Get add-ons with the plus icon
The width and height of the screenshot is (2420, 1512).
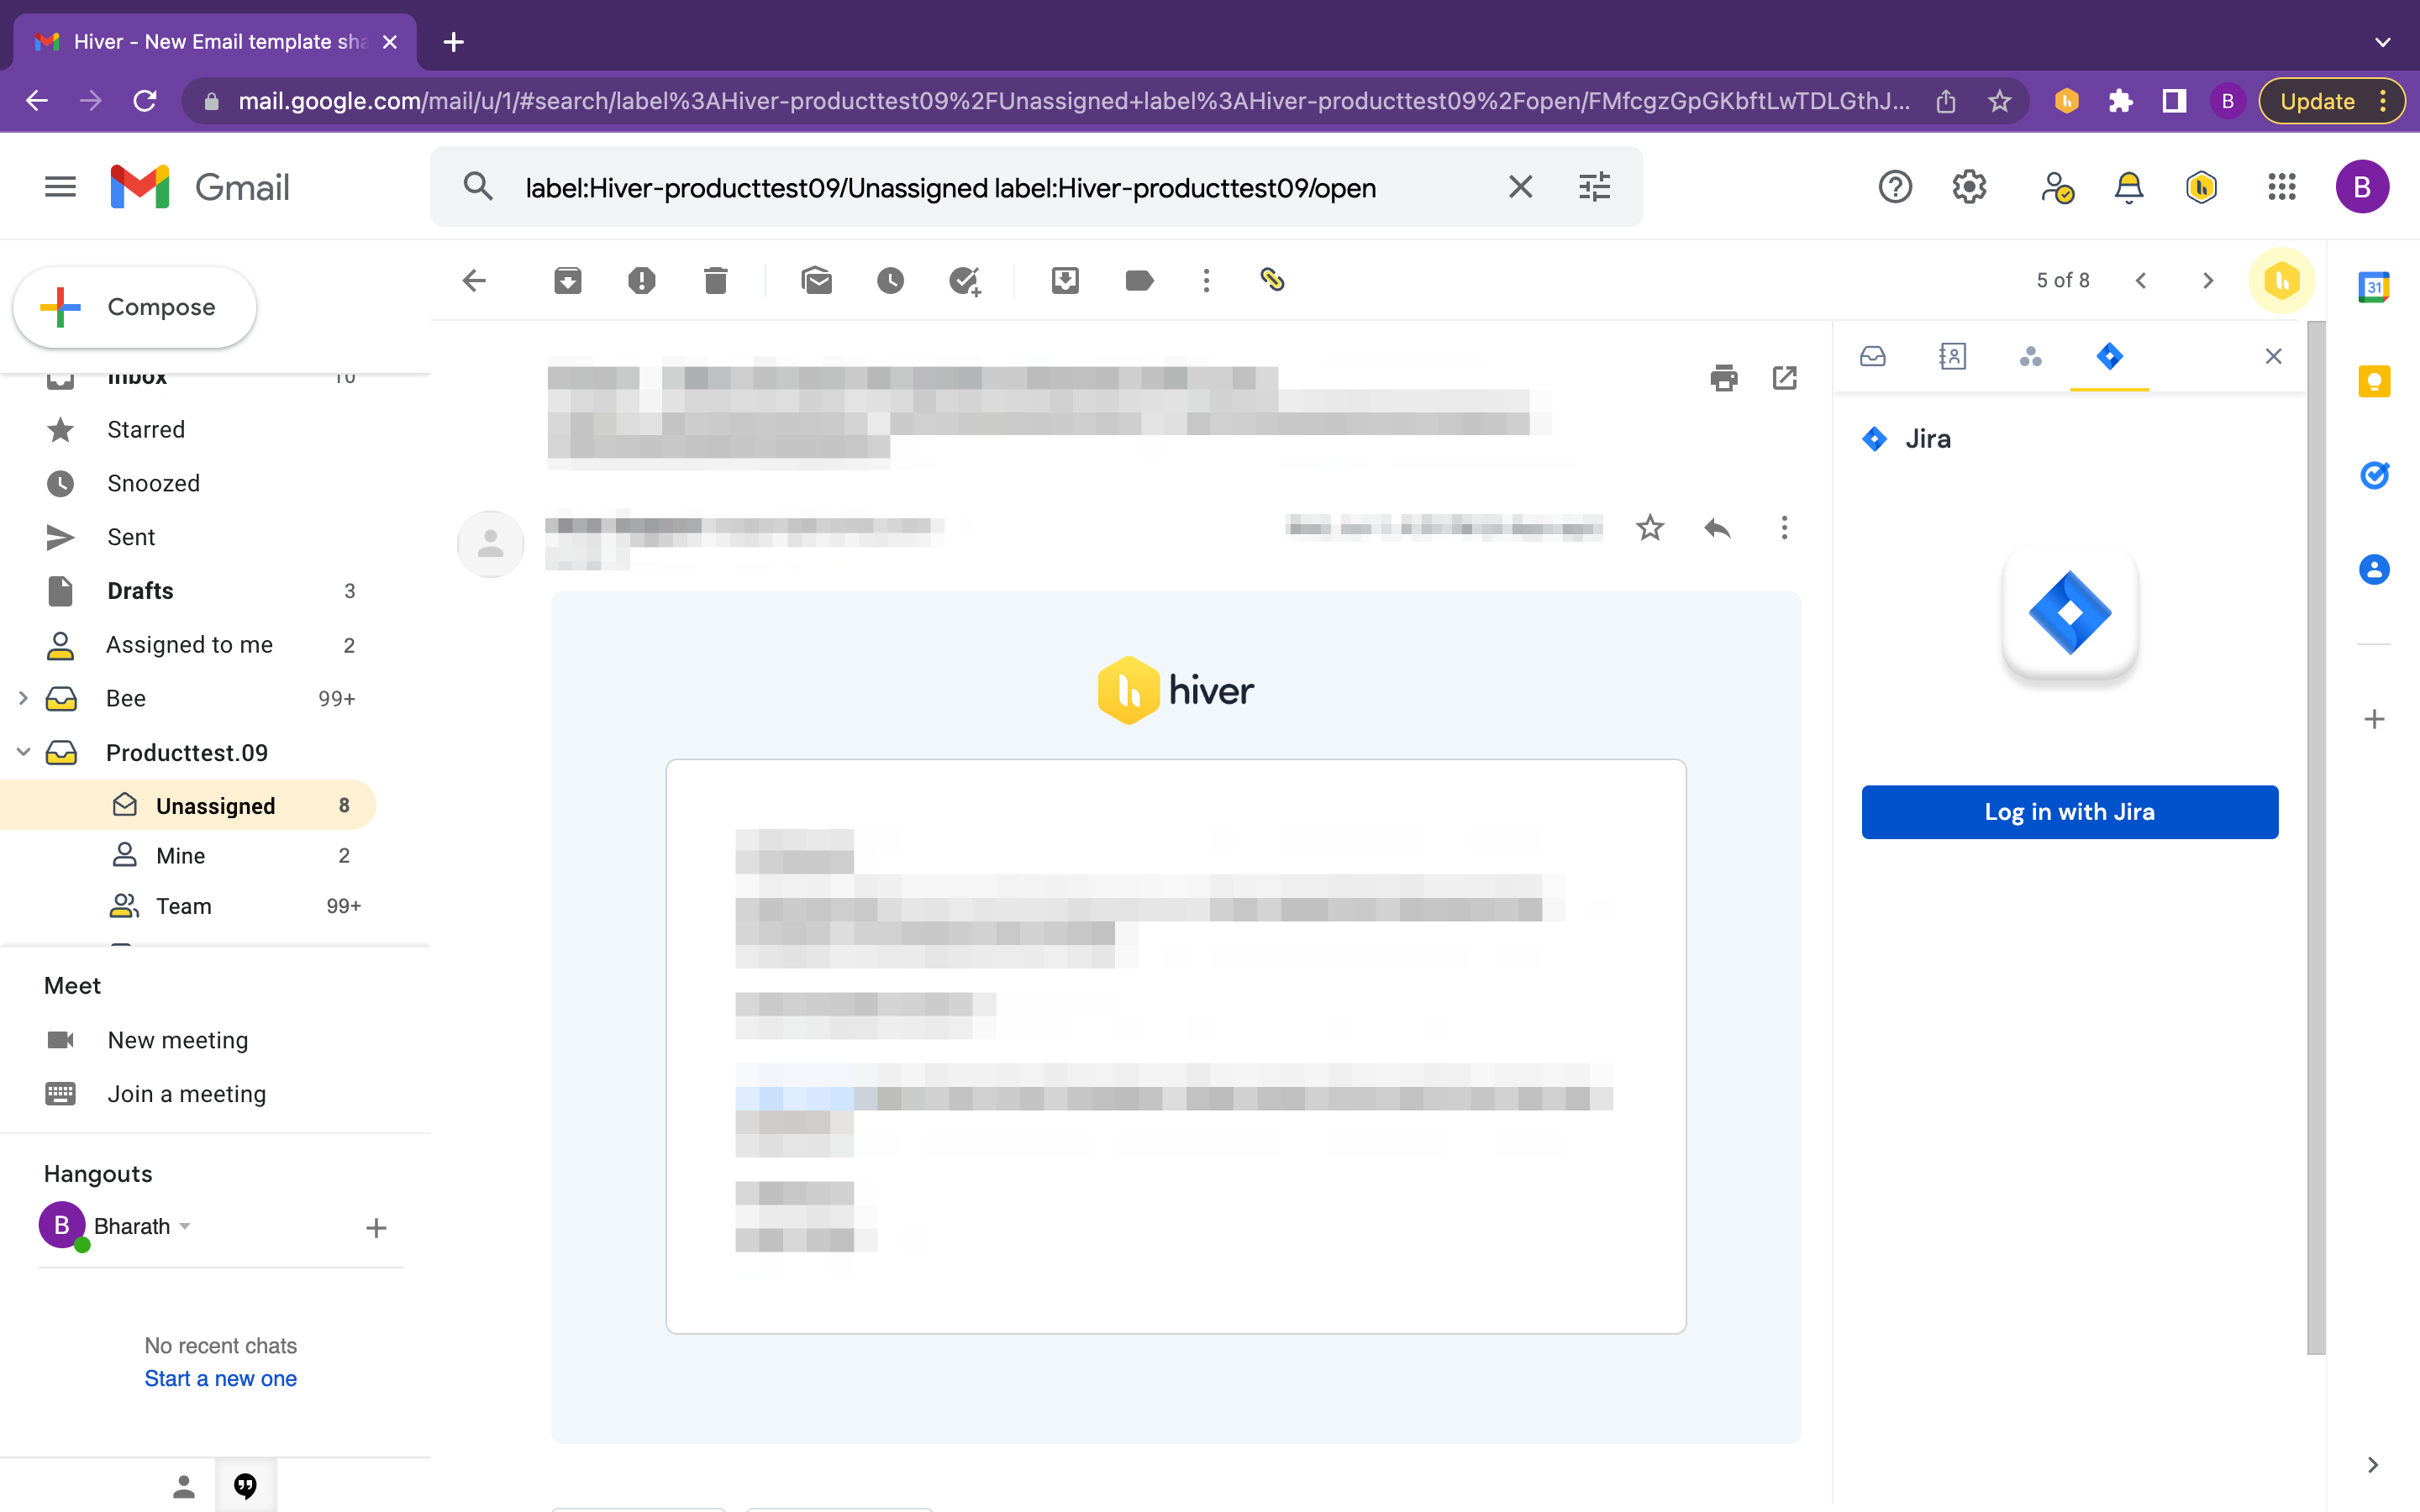pos(2374,719)
